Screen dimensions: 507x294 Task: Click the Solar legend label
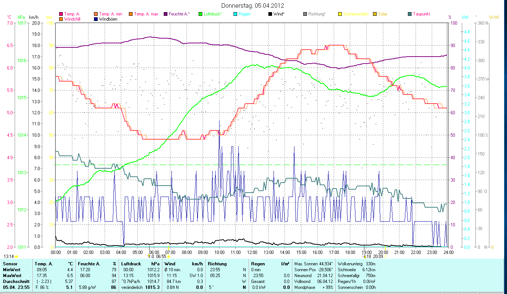[383, 14]
